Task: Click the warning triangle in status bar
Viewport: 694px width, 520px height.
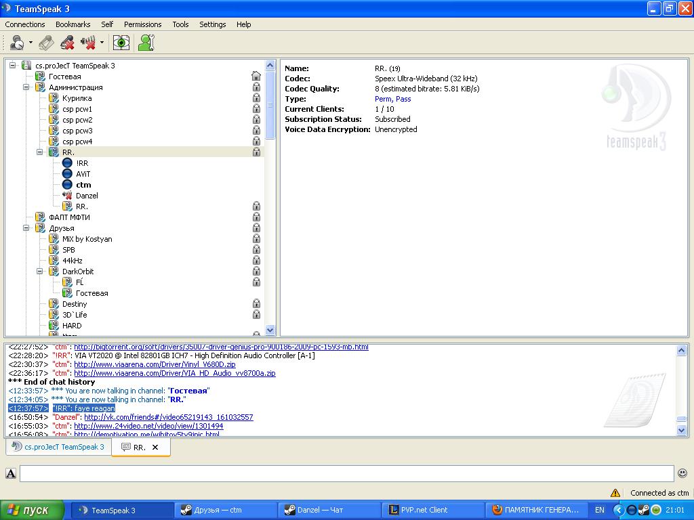Action: (615, 493)
